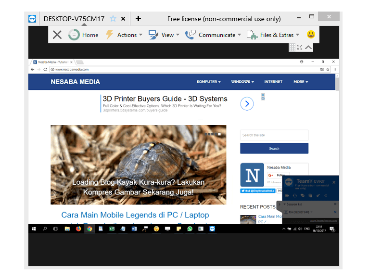This screenshot has height=279, width=369.
Task: Click the turtle featured slider image
Action: coord(139,165)
